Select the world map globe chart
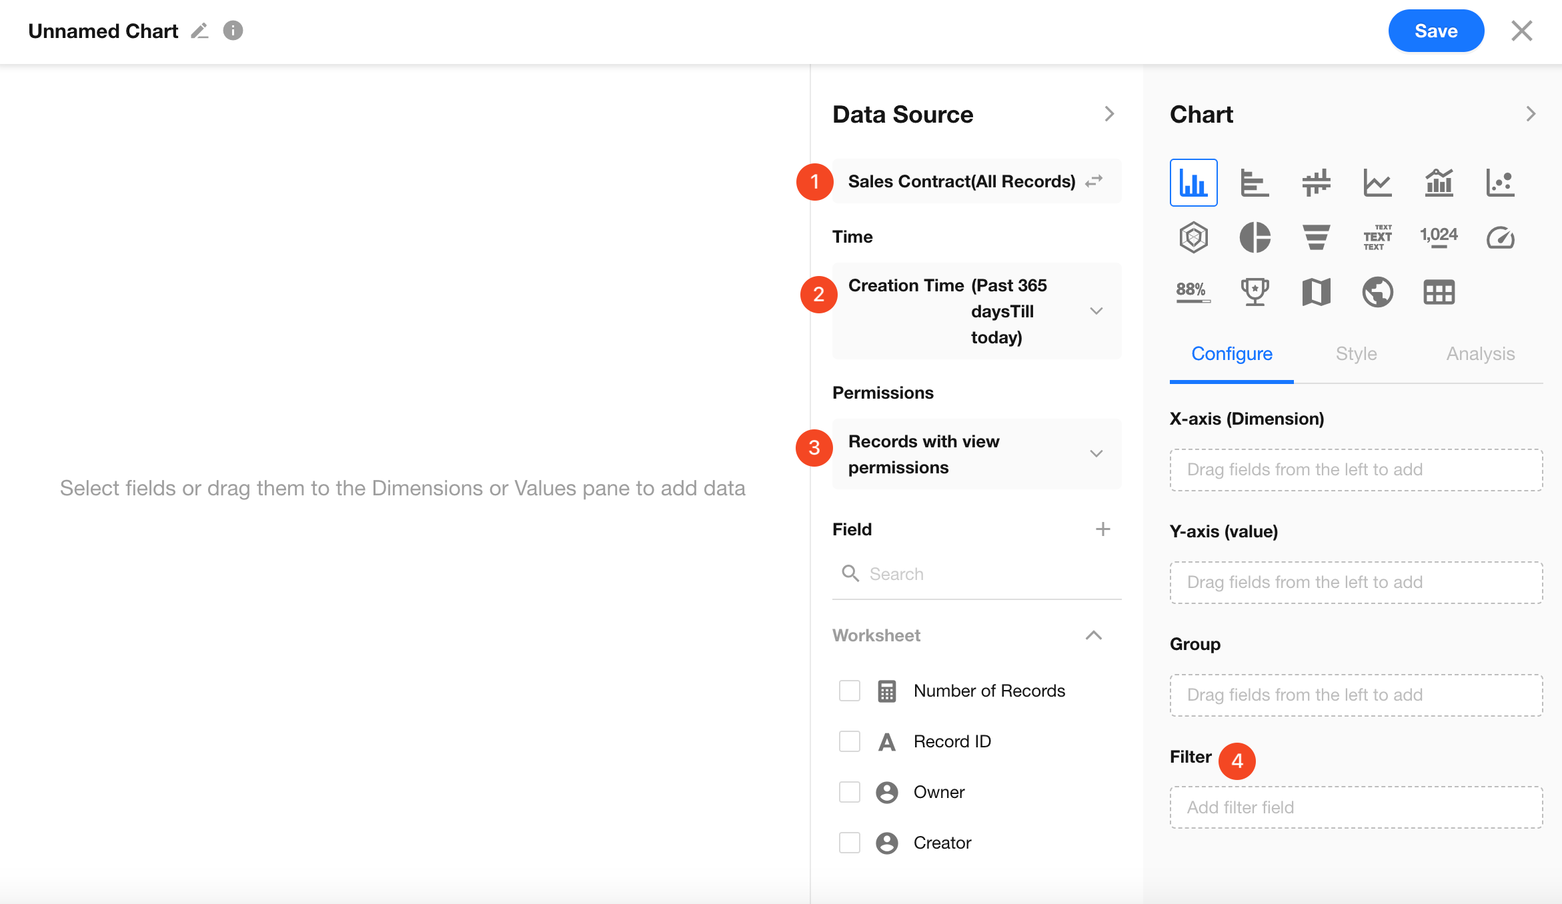The image size is (1562, 904). click(1377, 292)
